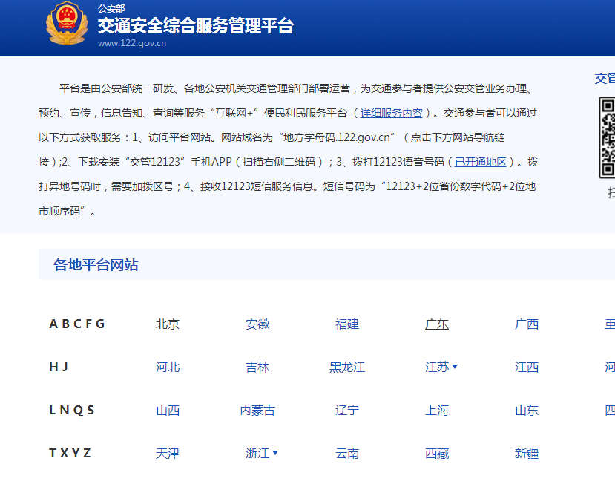Select the 黑龙江 province link
615x487 pixels.
tap(346, 367)
